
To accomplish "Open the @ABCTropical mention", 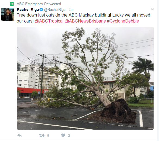I will (49, 21).
